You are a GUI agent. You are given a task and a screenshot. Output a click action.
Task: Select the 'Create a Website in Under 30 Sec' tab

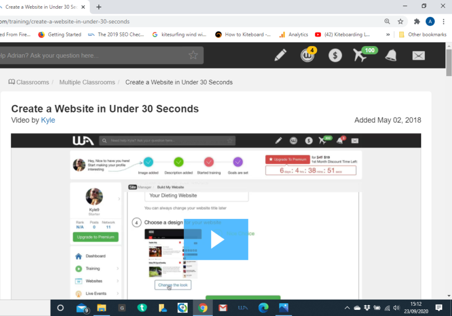pos(41,7)
